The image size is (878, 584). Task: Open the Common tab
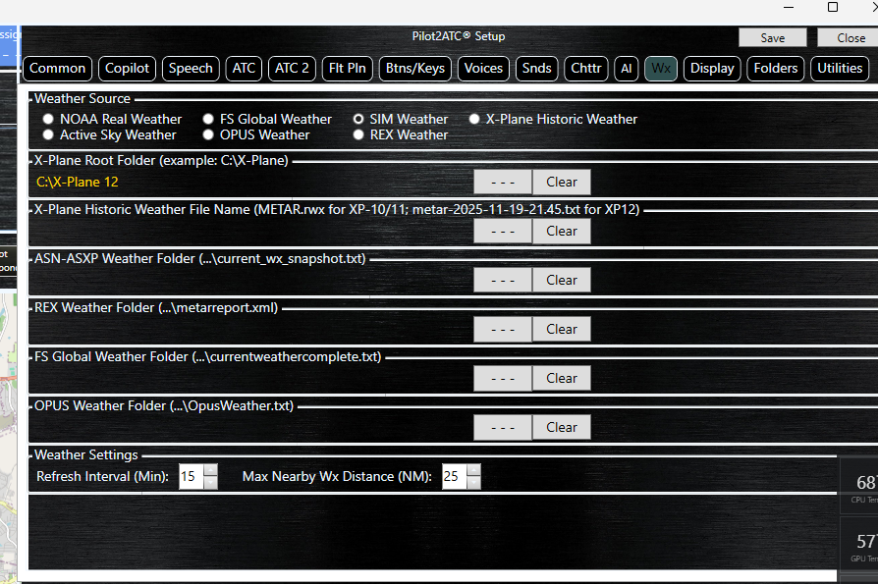click(x=57, y=69)
